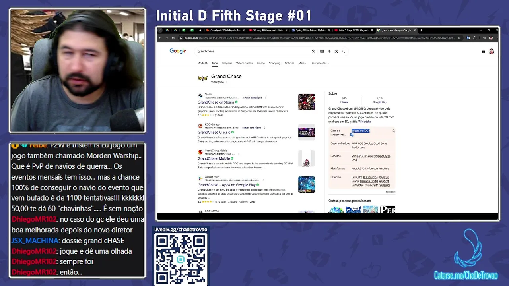The width and height of the screenshot is (509, 286).
Task: Expand the Mais search filter dropdown
Action: [x=303, y=63]
